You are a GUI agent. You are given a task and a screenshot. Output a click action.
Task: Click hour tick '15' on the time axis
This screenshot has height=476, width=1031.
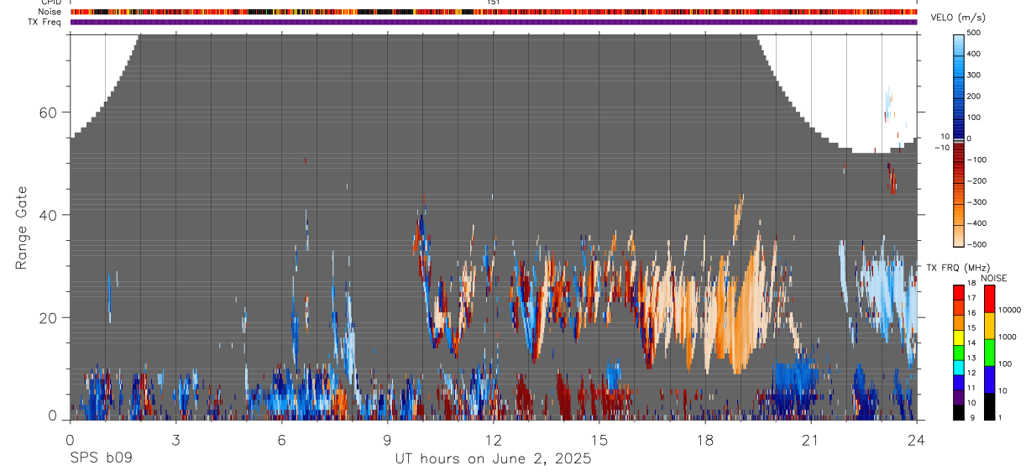[599, 439]
